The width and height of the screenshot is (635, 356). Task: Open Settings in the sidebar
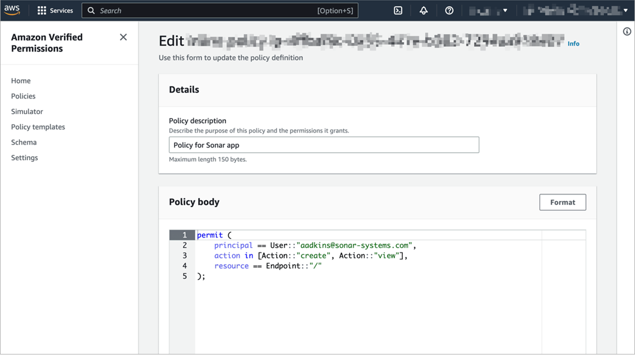point(25,158)
